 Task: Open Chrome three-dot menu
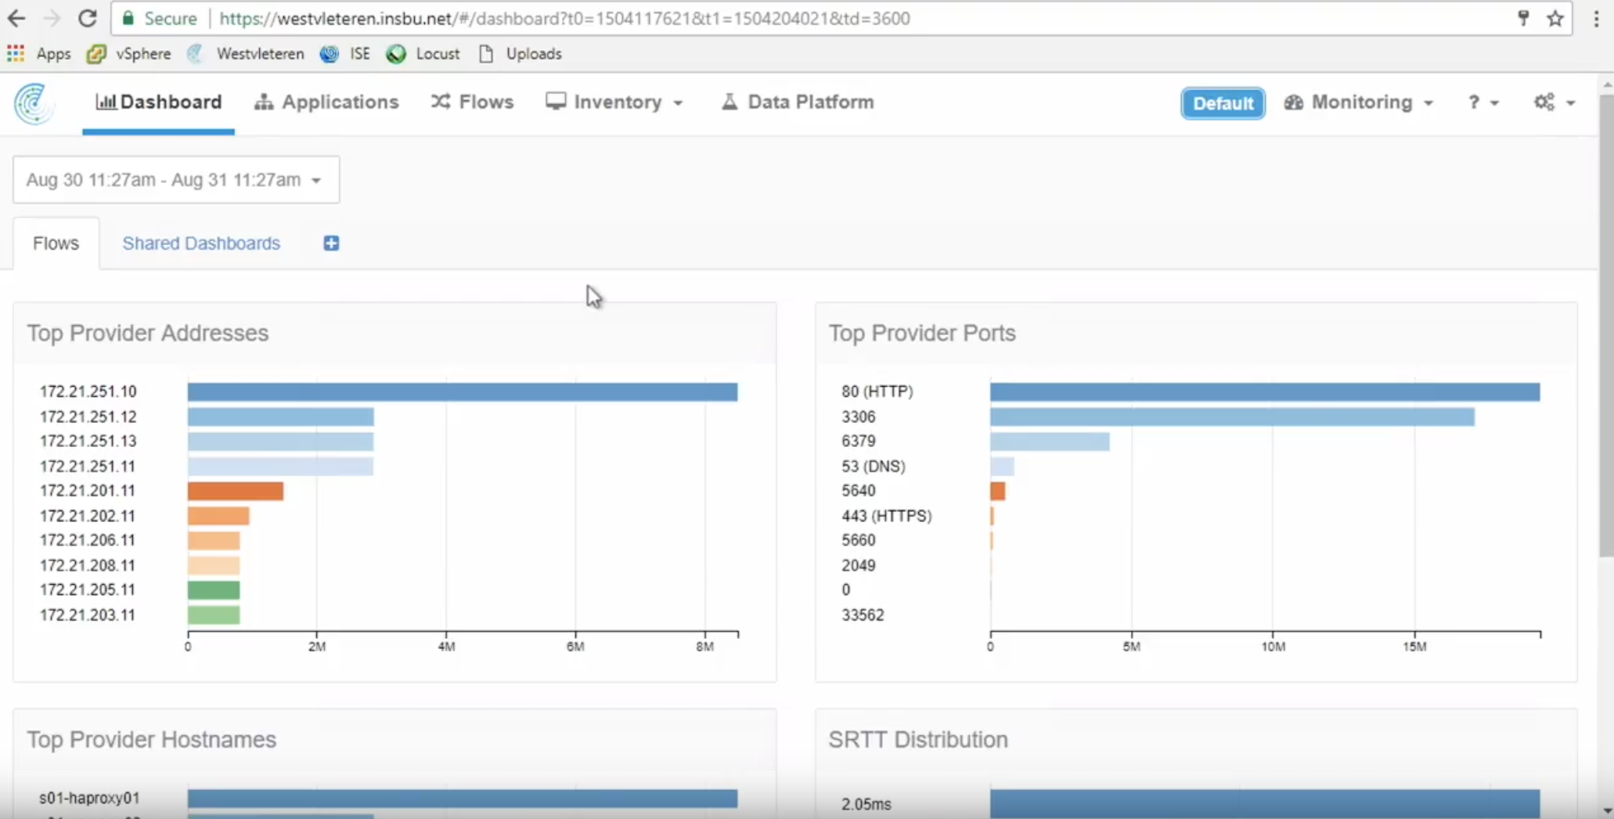click(x=1596, y=18)
